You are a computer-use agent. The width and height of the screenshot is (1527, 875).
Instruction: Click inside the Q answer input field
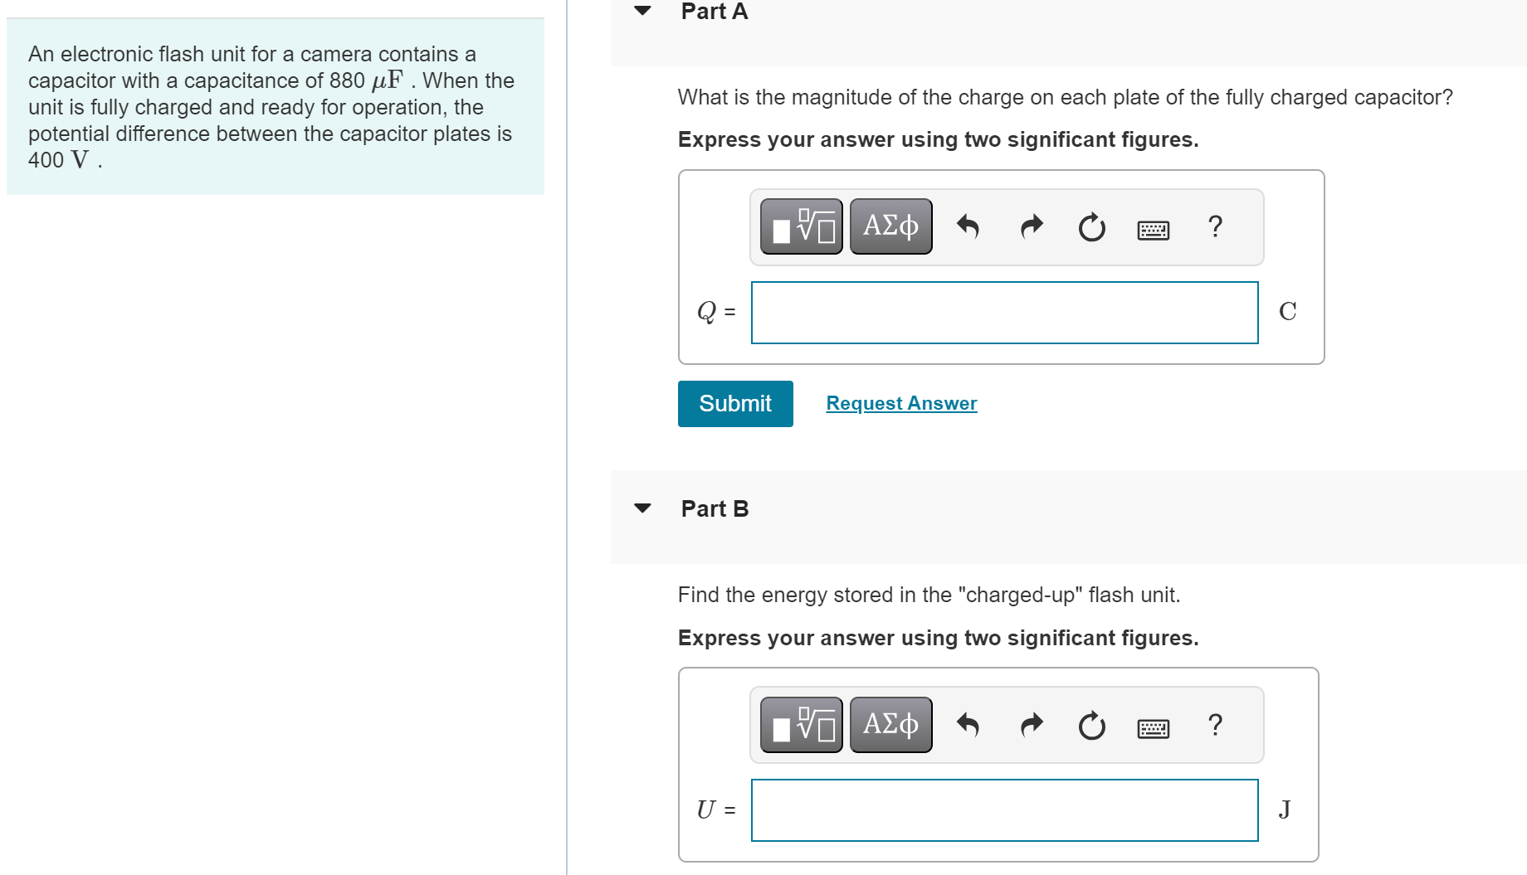(1003, 313)
